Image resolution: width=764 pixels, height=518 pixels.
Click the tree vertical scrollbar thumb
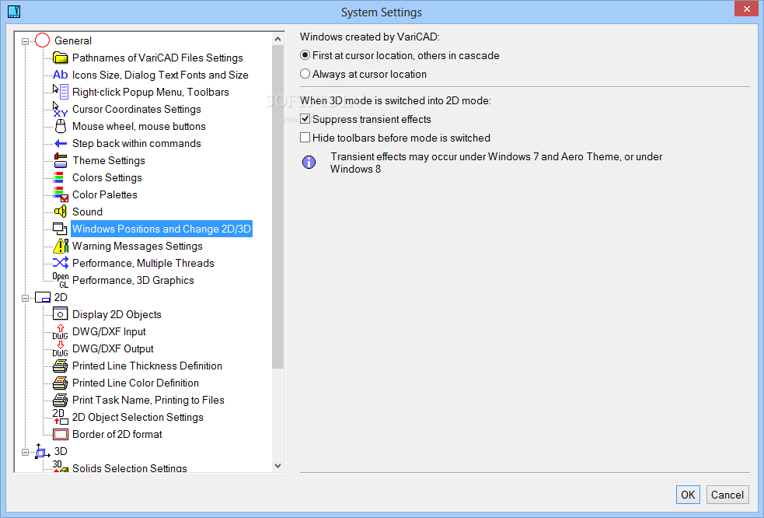[x=277, y=207]
